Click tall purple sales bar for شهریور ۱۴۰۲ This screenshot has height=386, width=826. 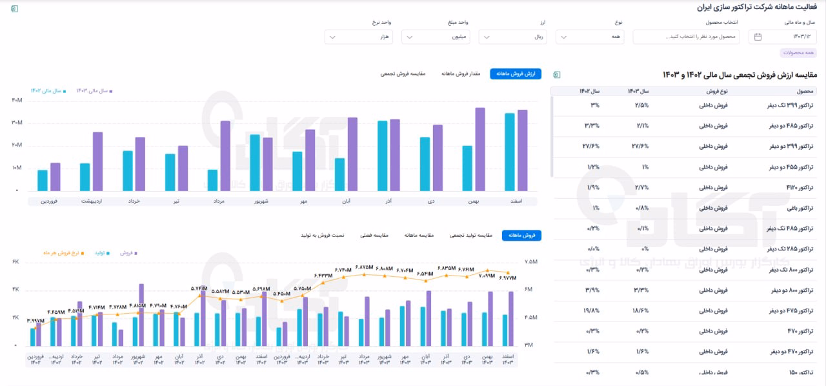tap(141, 315)
